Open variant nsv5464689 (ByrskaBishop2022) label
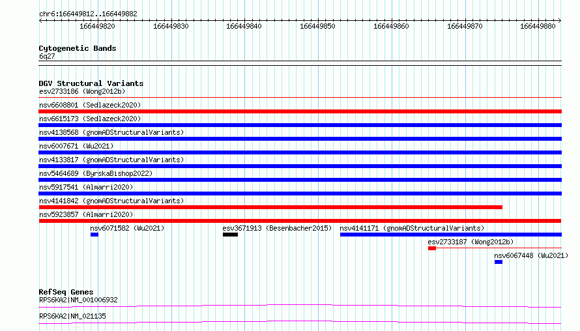The height and width of the screenshot is (331, 580). tap(96, 173)
